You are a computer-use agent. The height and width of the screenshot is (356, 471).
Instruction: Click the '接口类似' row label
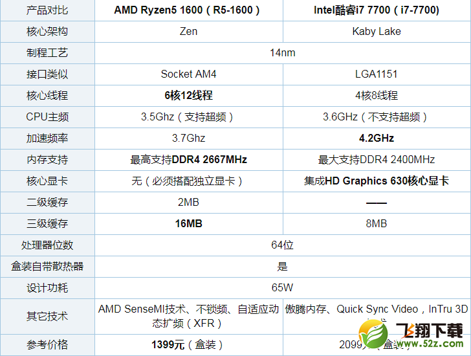[x=47, y=74]
